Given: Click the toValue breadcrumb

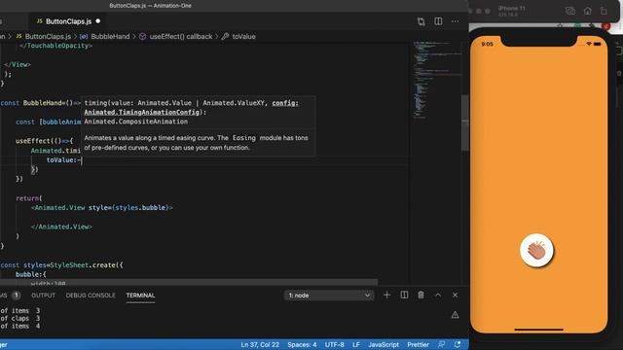Looking at the screenshot, I should 243,37.
